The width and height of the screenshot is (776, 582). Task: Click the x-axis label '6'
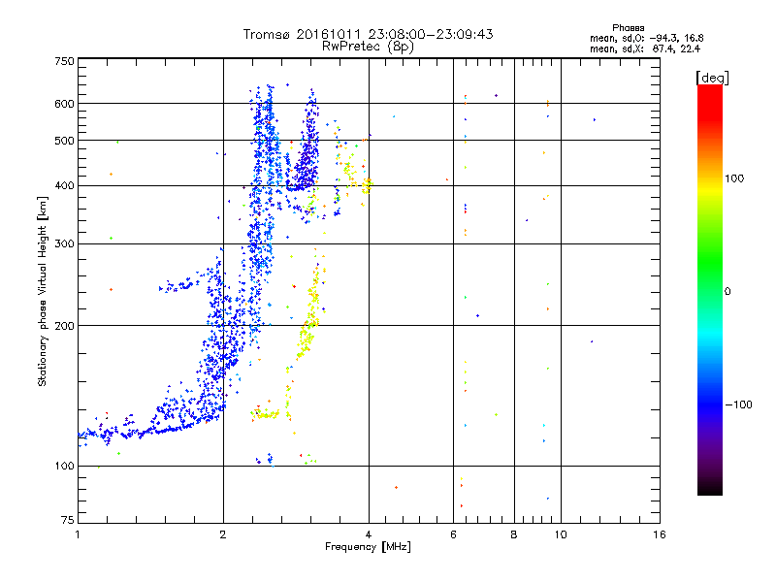[453, 534]
